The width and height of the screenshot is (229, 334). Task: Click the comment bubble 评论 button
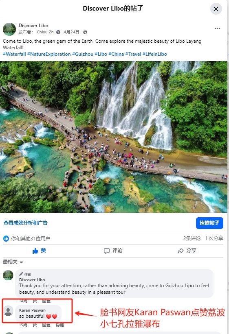[x=113, y=251]
